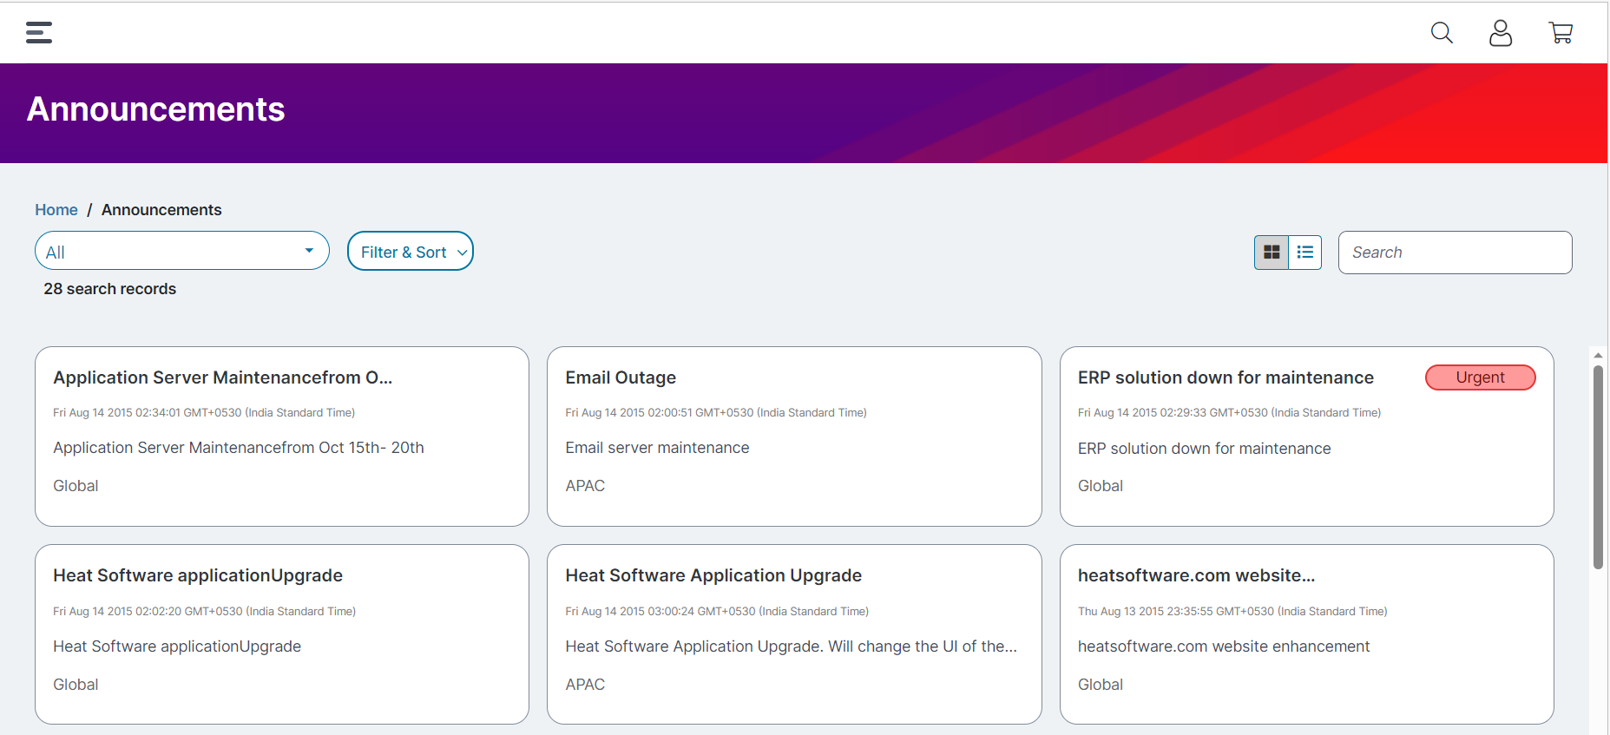Click the Announcements search input field
Screen dimensions: 1610x735
[1455, 253]
